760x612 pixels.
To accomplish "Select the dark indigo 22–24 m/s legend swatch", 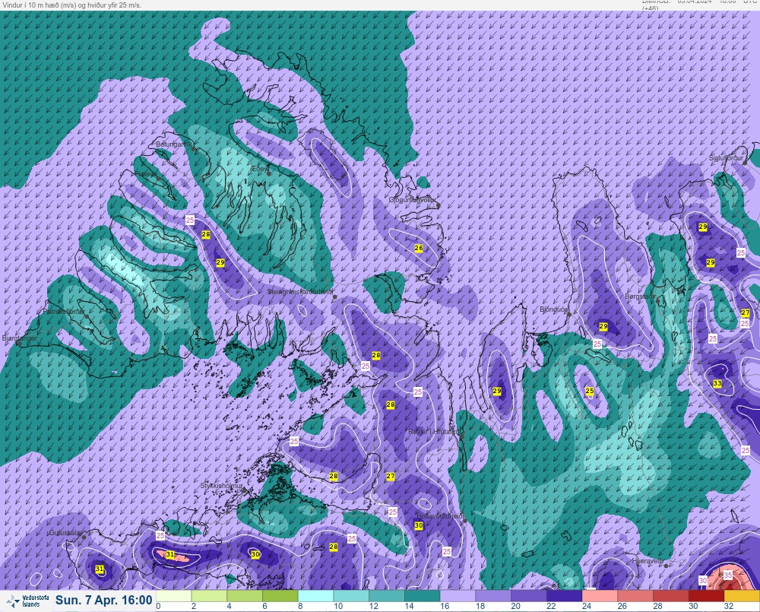I will click(564, 595).
